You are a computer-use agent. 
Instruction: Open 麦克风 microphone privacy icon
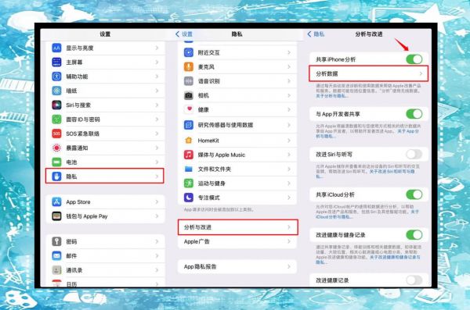[x=189, y=66]
